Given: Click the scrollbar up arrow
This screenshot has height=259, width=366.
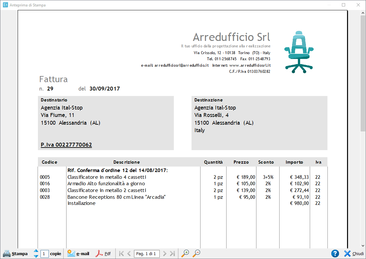Looking at the screenshot, I should 363,13.
